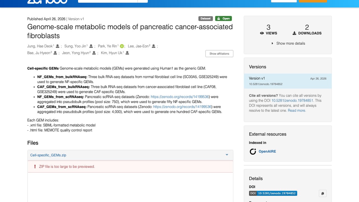
Task: Collapse the Cell-specific_GEMs.zip preview panel chevron
Action: tap(227, 155)
